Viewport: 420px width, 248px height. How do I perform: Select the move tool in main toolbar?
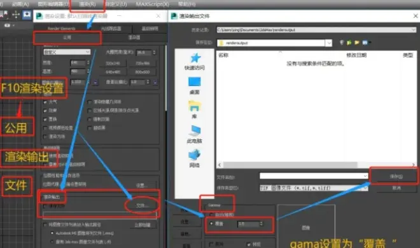pos(16,15)
